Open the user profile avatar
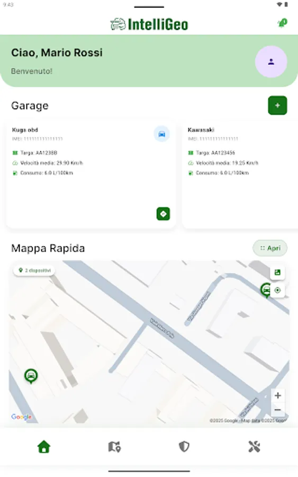The height and width of the screenshot is (477, 298). point(271,62)
